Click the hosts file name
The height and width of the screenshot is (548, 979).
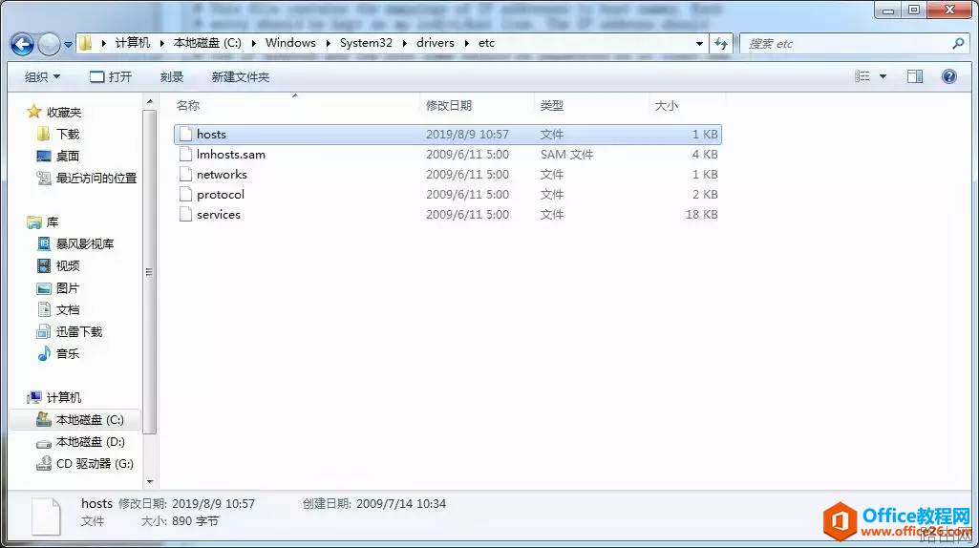click(x=212, y=135)
